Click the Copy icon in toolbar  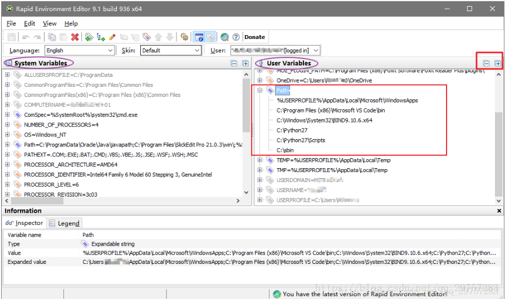click(52, 37)
